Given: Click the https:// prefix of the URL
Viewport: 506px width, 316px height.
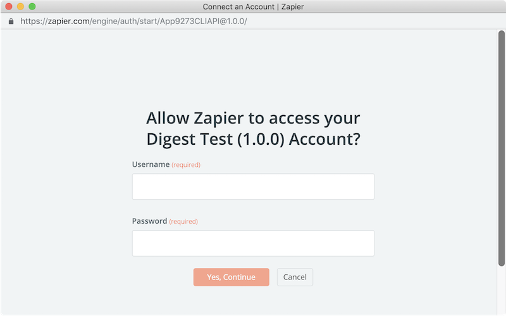Looking at the screenshot, I should [34, 21].
